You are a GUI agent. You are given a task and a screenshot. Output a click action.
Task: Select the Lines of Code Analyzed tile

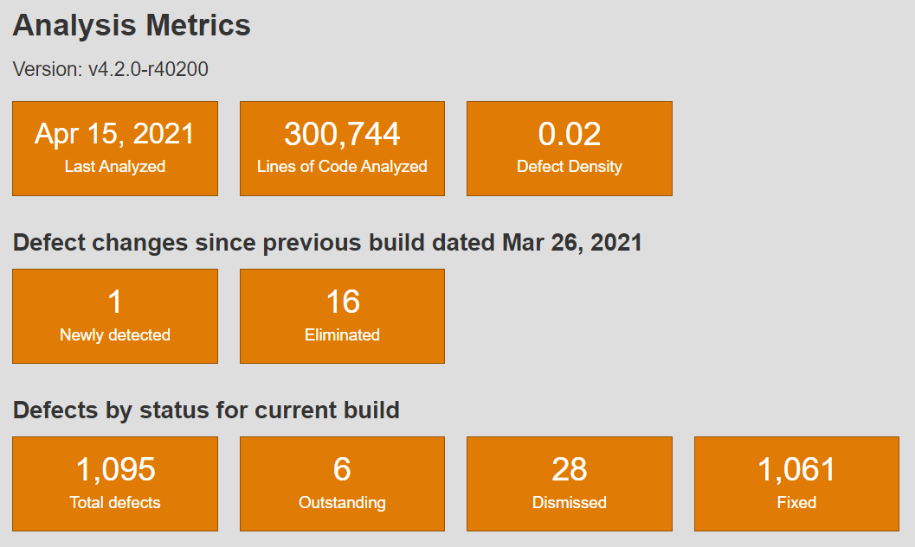[342, 148]
